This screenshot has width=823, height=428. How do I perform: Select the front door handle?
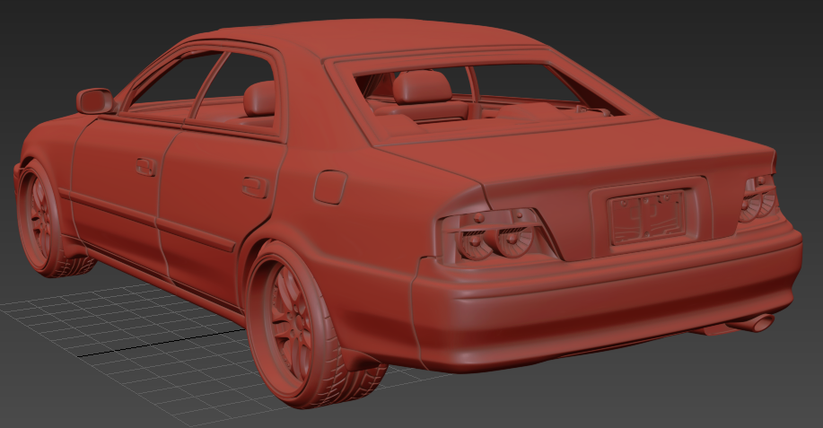(x=146, y=167)
